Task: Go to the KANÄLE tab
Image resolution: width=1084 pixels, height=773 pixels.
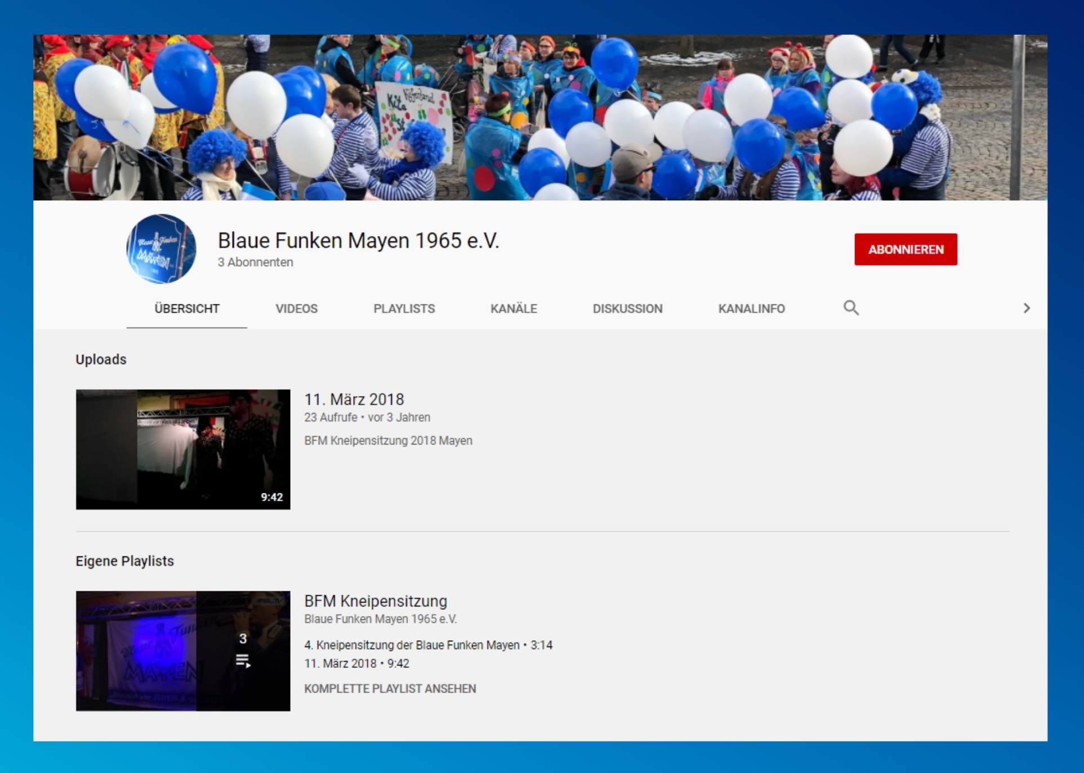Action: pos(514,308)
